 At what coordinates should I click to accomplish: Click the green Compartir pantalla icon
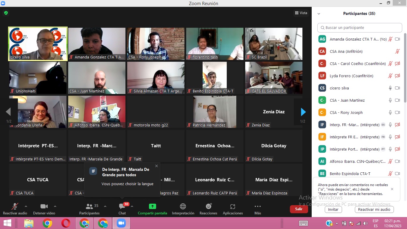pyautogui.click(x=152, y=207)
